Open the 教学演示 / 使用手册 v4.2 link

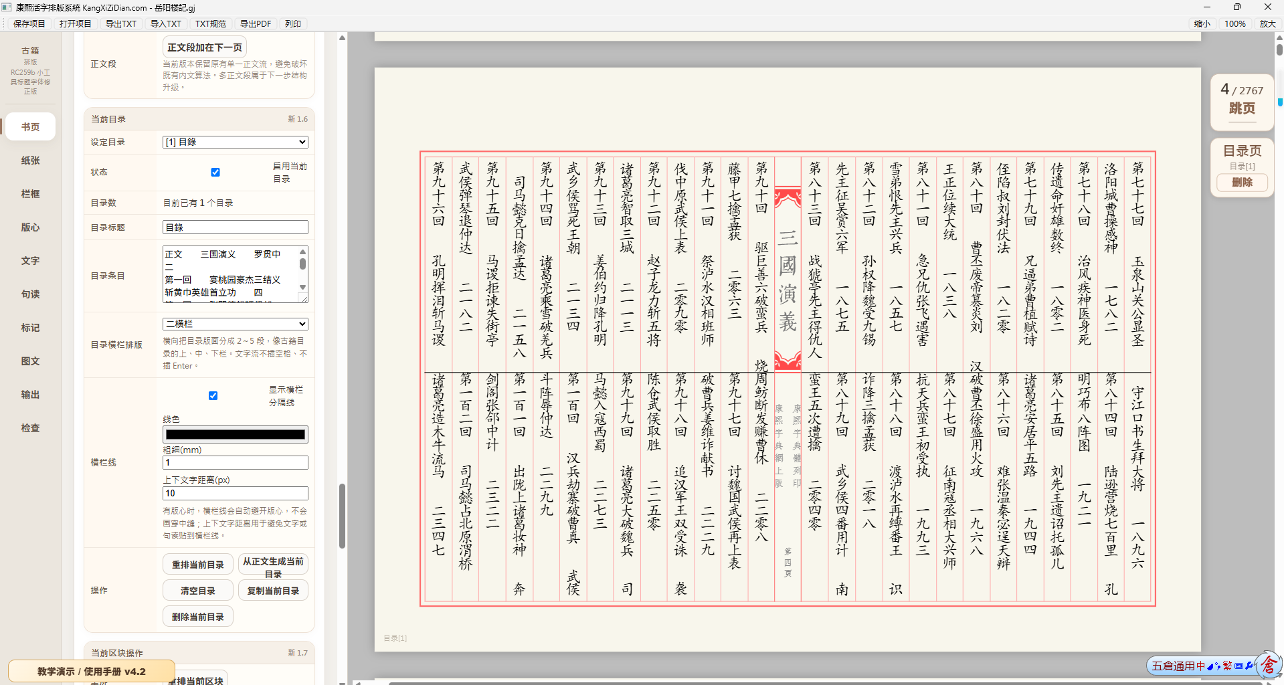click(x=92, y=672)
